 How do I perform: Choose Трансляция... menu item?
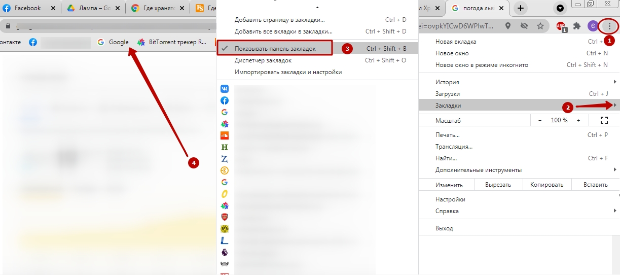(519, 147)
